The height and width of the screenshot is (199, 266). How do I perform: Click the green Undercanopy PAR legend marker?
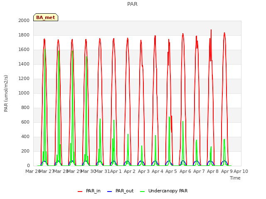(x=143, y=192)
